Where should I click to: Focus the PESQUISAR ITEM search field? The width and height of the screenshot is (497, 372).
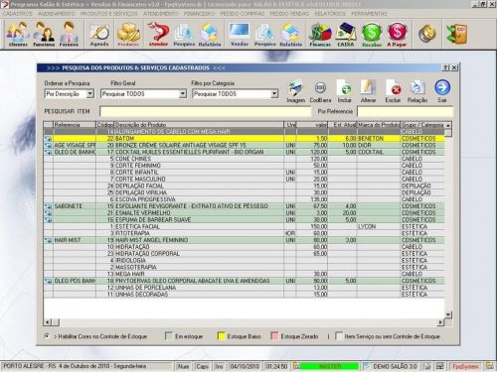[206, 111]
